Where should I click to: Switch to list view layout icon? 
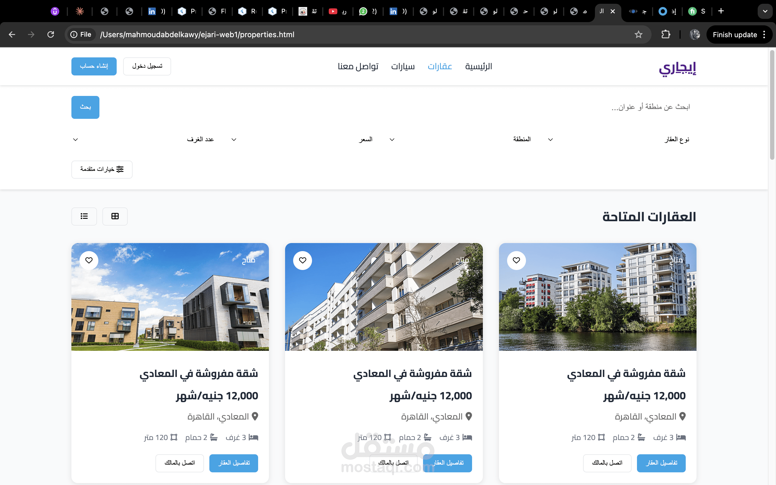tap(84, 216)
